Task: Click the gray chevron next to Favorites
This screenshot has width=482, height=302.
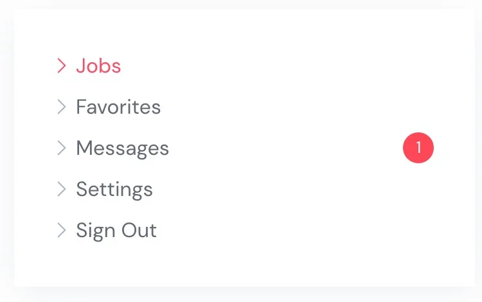Action: (x=62, y=107)
